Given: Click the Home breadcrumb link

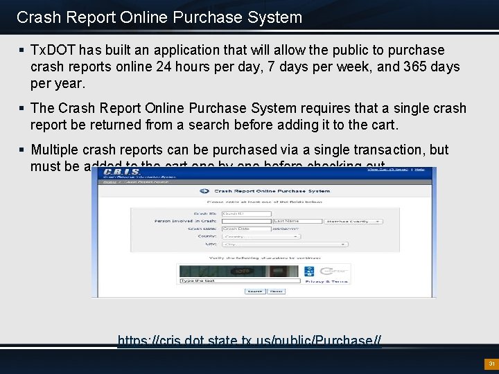Looking at the screenshot, I should point(110,182).
